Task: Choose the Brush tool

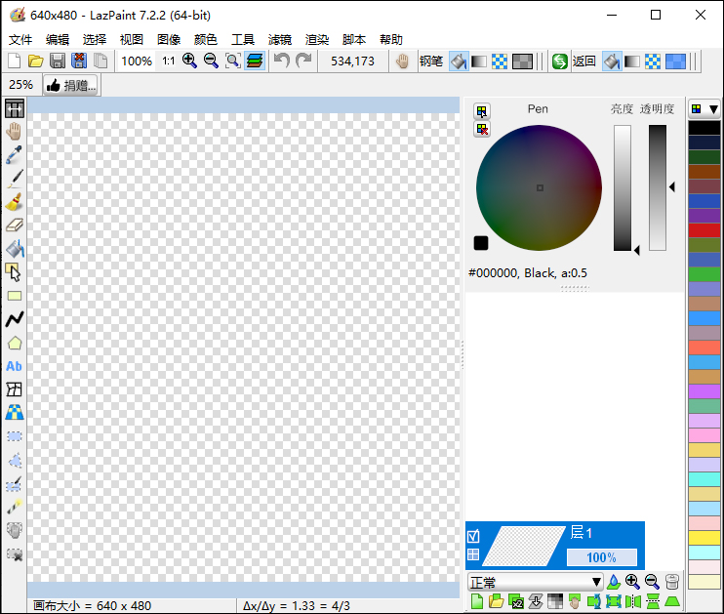Action: pyautogui.click(x=15, y=202)
